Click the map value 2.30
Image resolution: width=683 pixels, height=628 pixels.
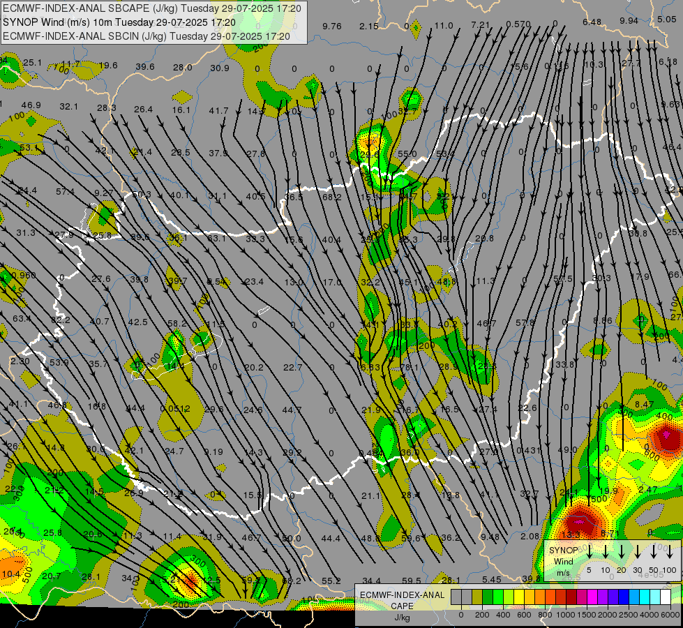(x=20, y=361)
